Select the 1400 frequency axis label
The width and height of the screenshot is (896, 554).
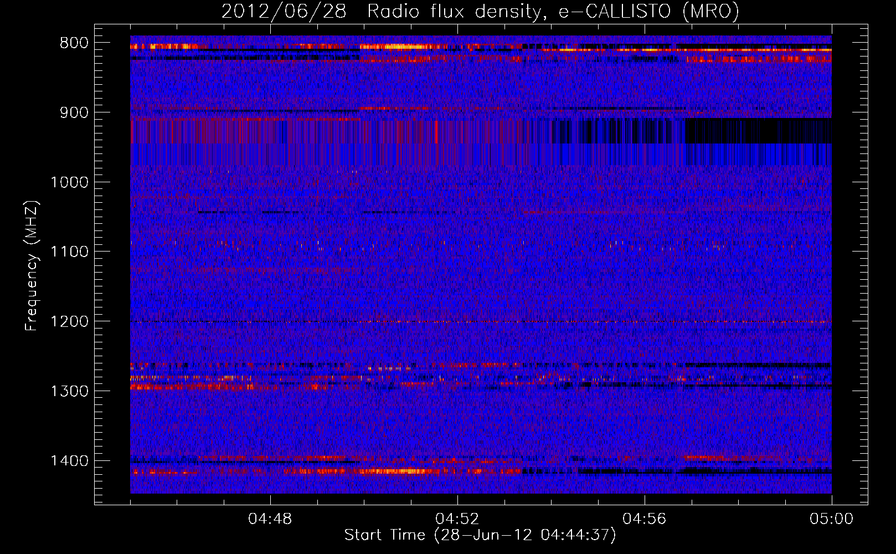pyautogui.click(x=69, y=461)
